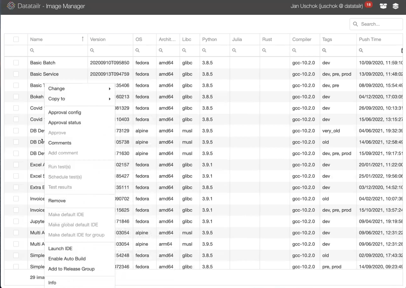Click filter search icon under Tags column
This screenshot has height=288, width=406.
pos(324,50)
